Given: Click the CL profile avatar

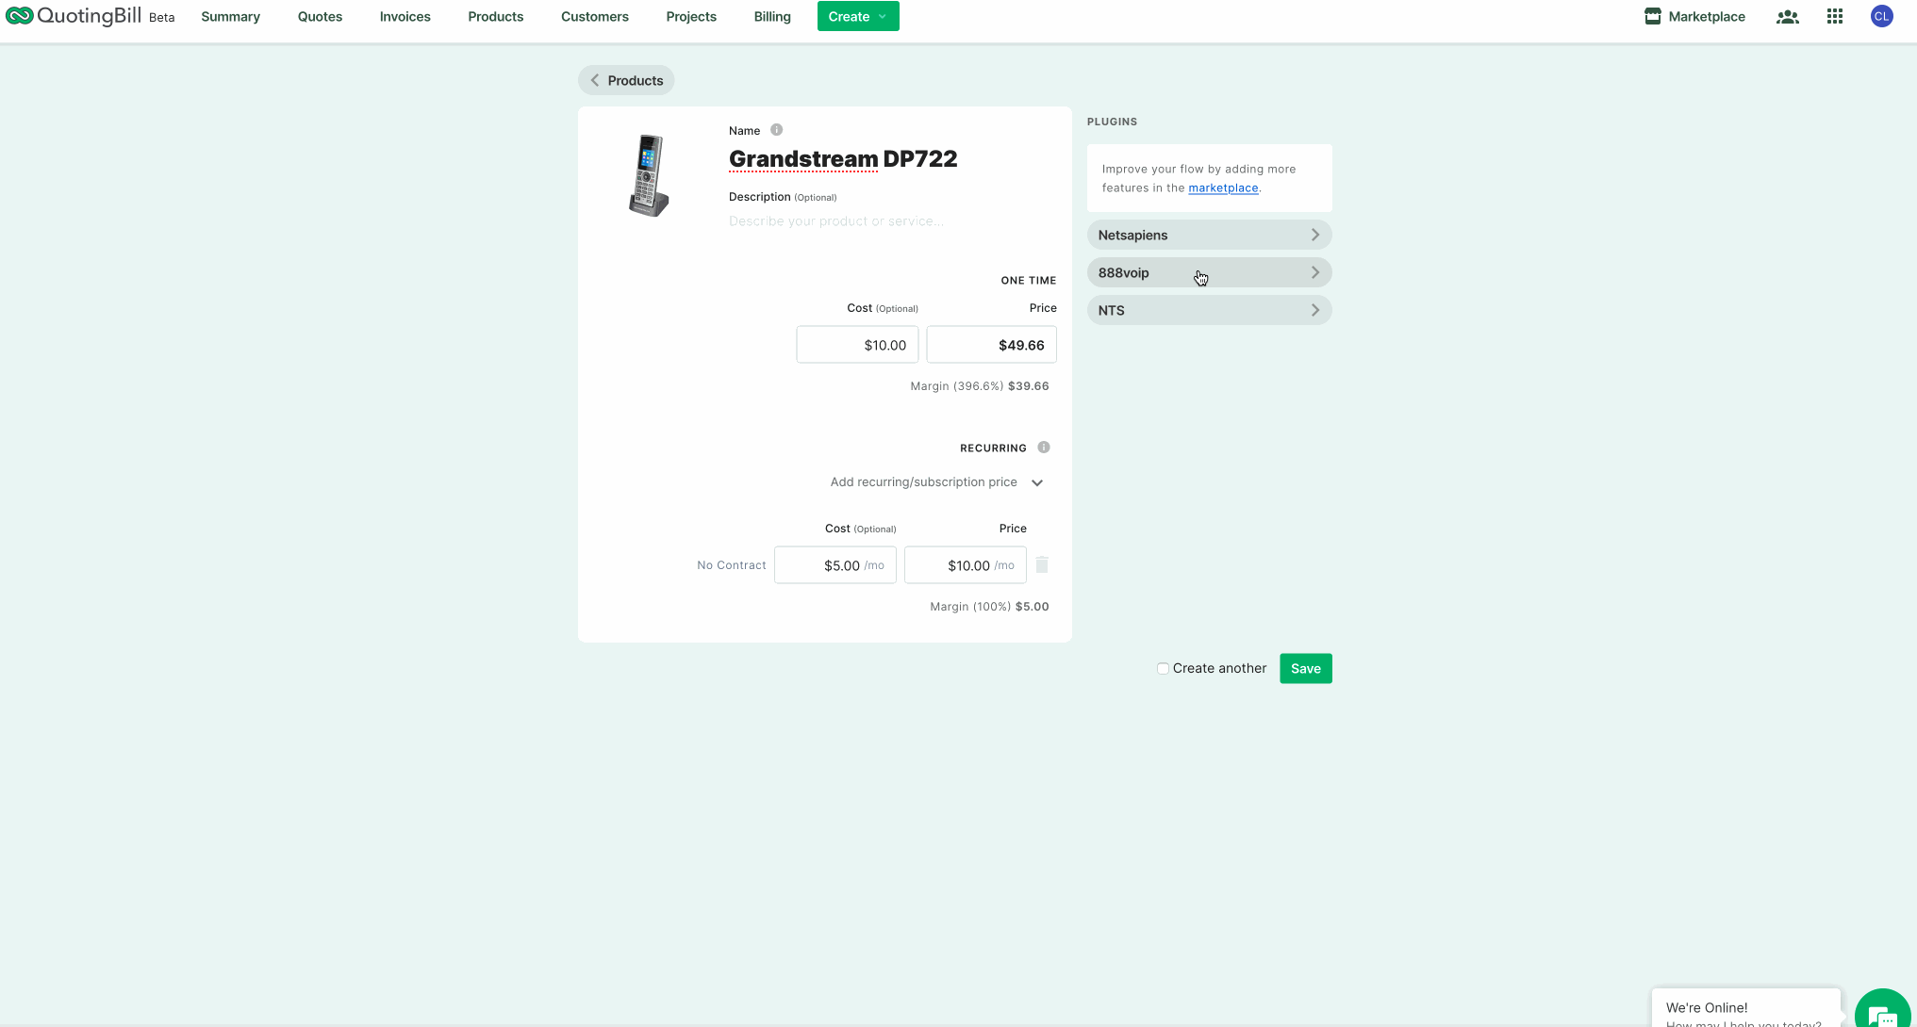Looking at the screenshot, I should (1881, 17).
